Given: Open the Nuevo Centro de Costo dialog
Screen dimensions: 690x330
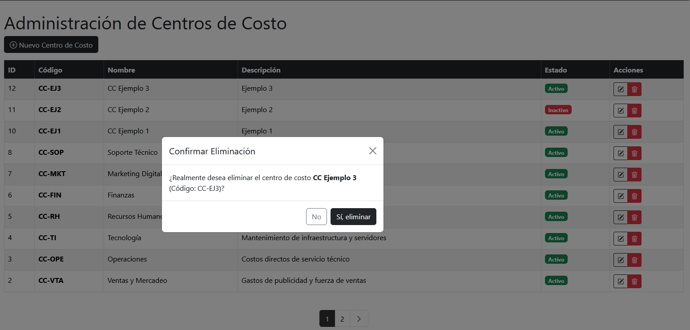Looking at the screenshot, I should click(51, 44).
